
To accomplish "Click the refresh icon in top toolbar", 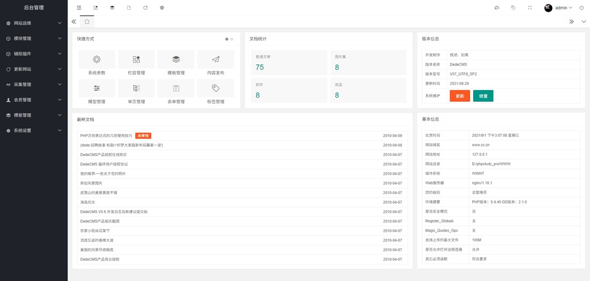I will pyautogui.click(x=145, y=8).
